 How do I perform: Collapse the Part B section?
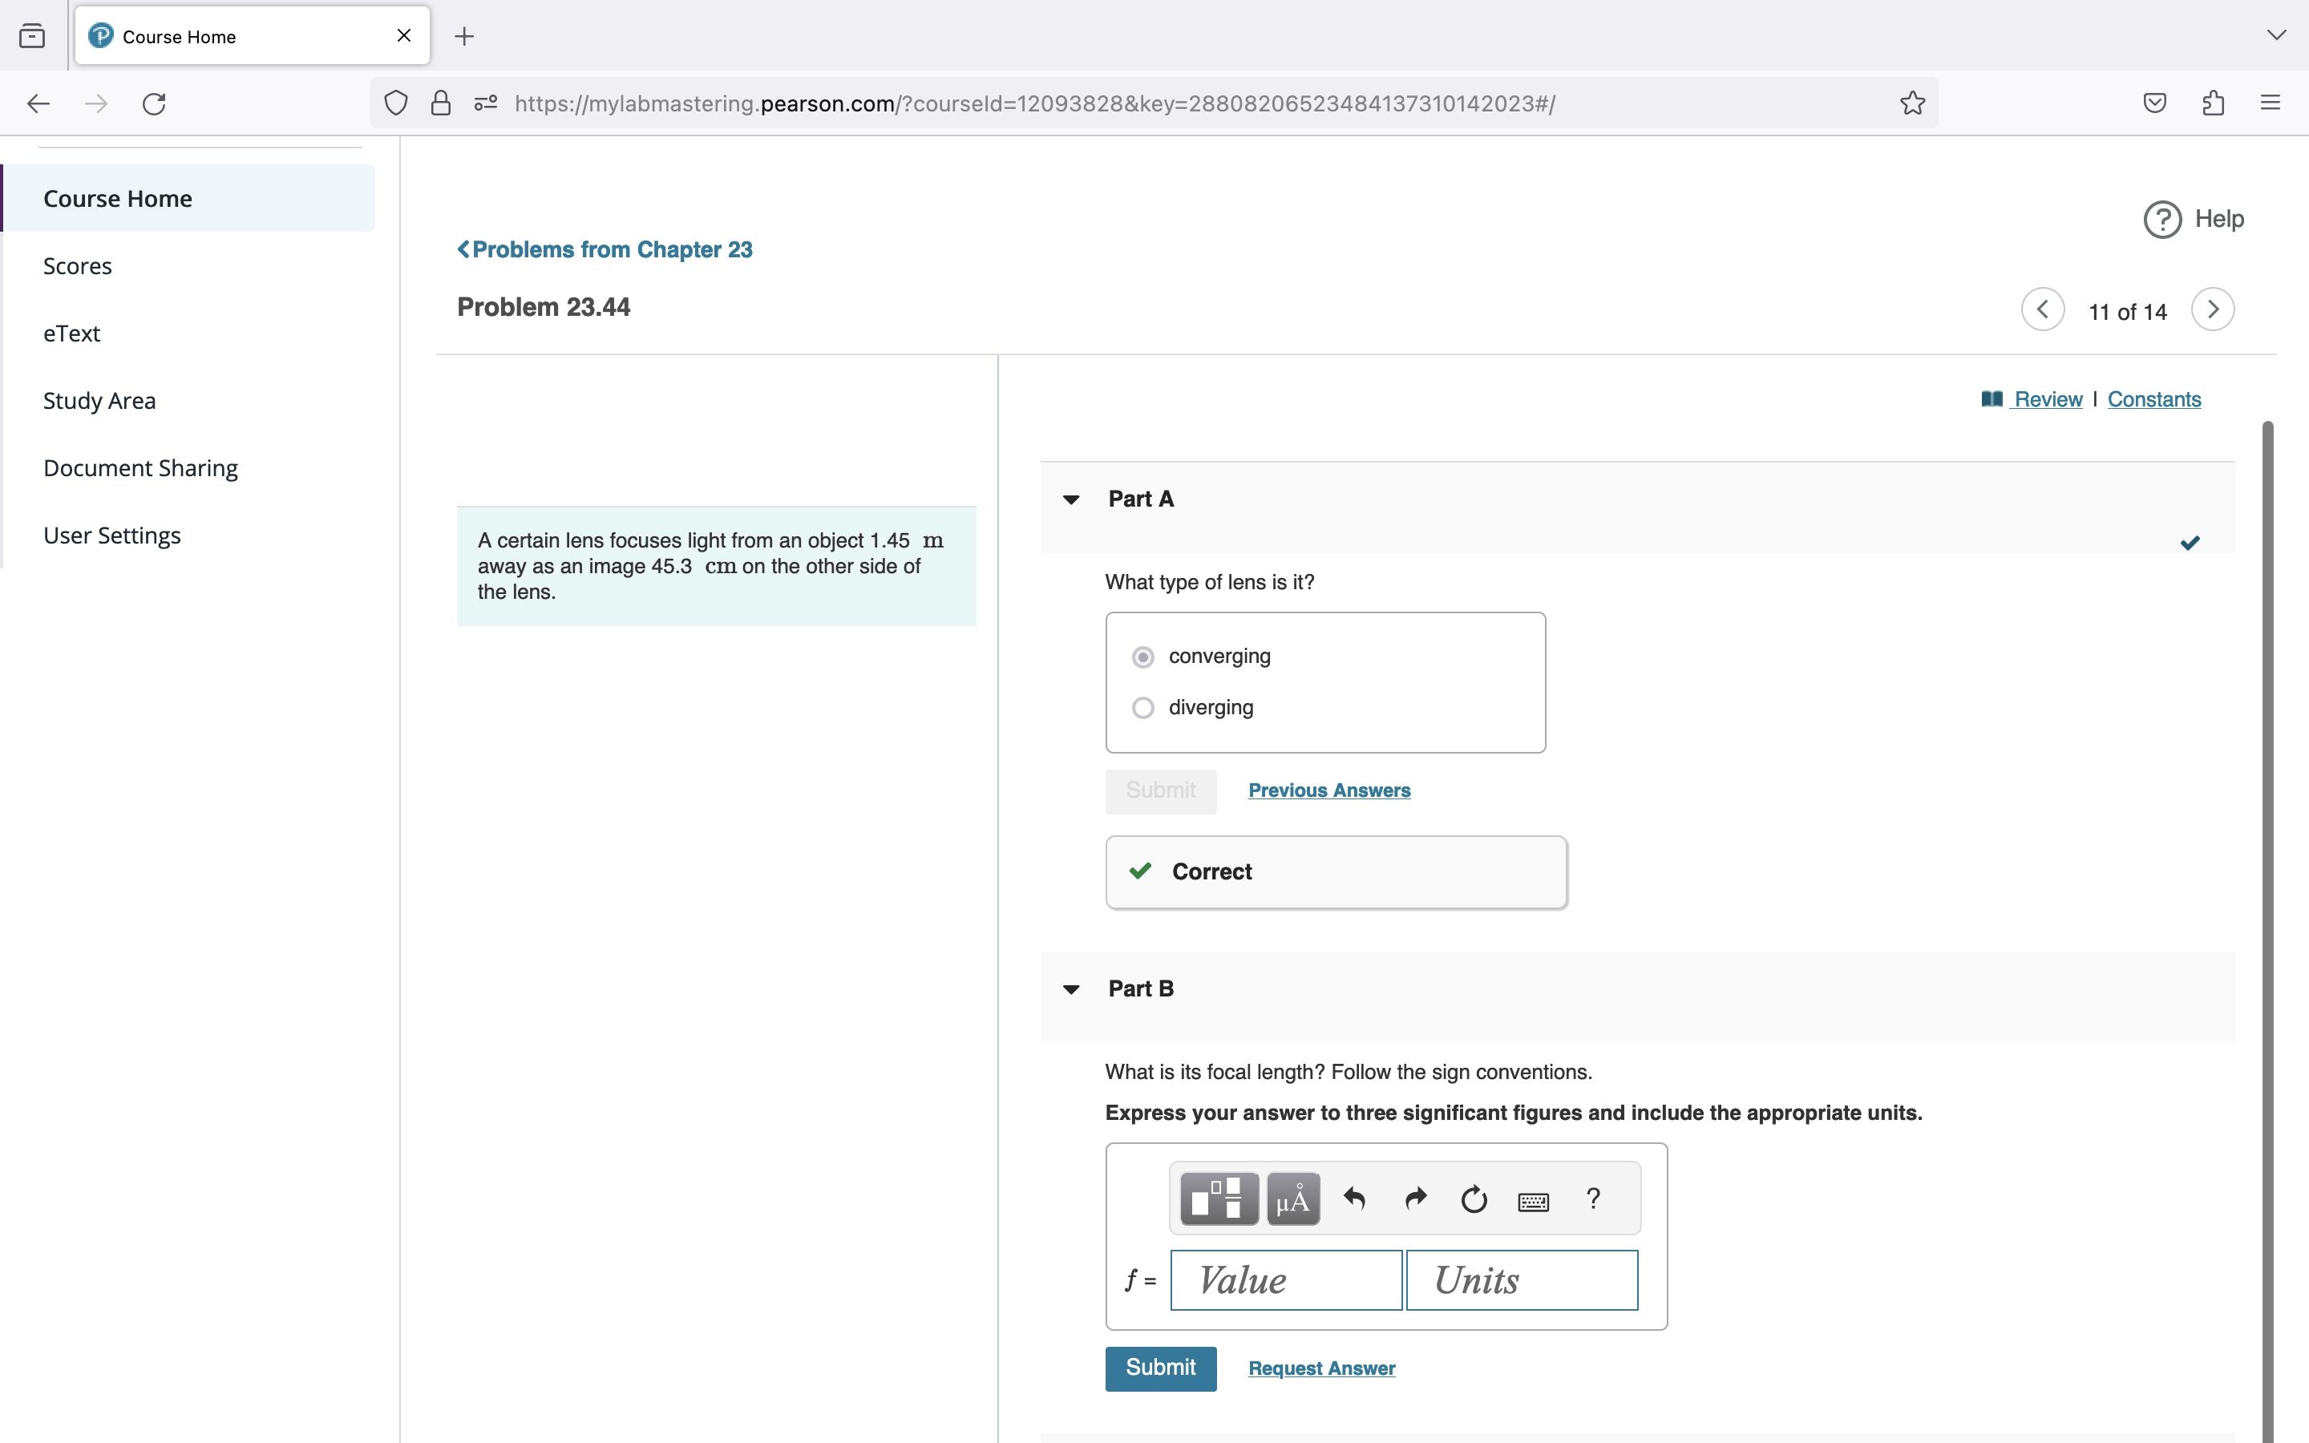pos(1071,990)
